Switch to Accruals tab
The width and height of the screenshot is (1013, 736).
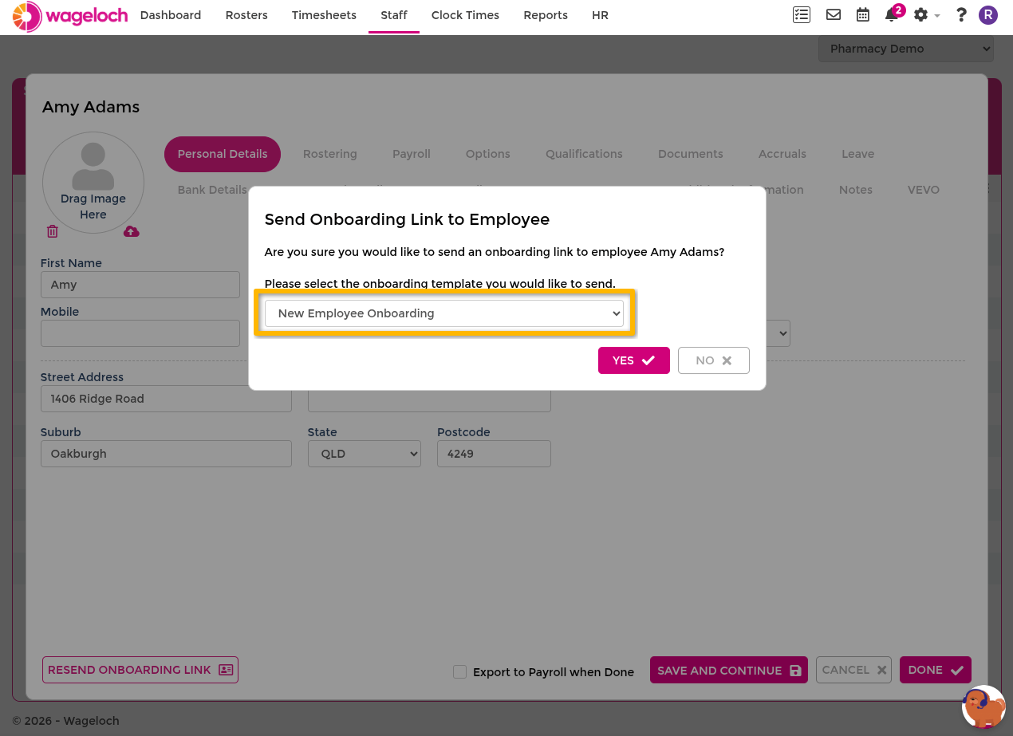[782, 154]
